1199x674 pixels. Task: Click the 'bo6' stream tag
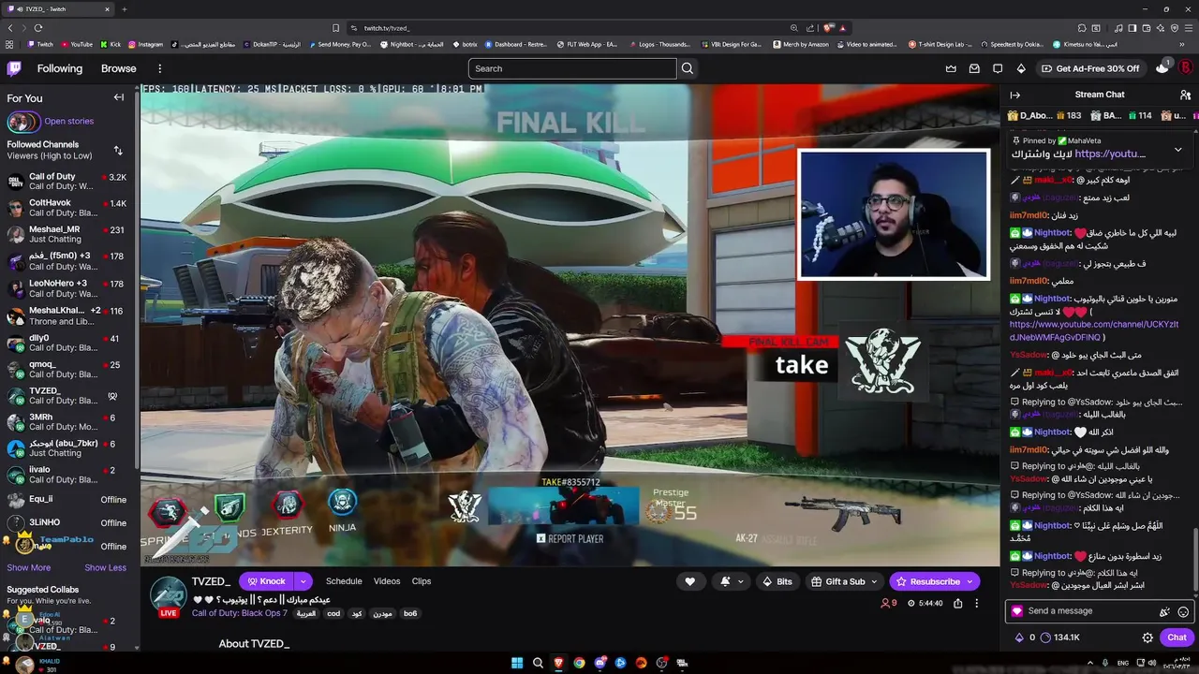click(x=410, y=613)
